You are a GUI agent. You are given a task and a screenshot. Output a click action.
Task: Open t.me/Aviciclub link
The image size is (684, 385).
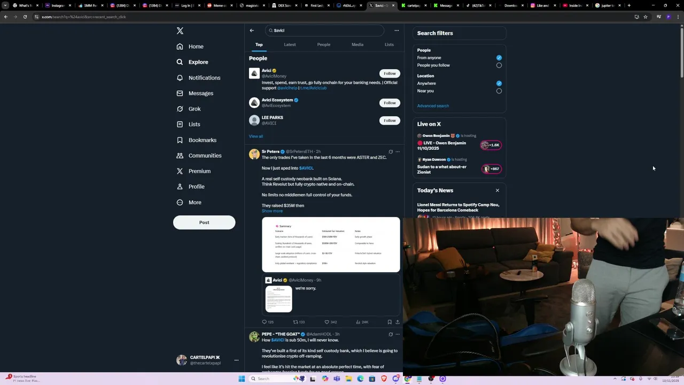pyautogui.click(x=313, y=88)
